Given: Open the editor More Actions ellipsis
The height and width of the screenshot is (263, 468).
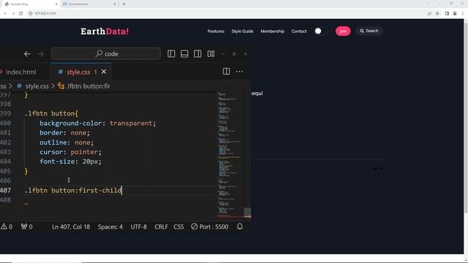Looking at the screenshot, I should point(239,72).
